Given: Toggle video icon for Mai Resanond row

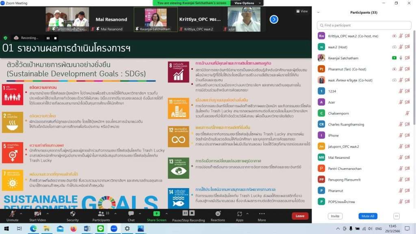Looking at the screenshot, I should tap(407, 158).
